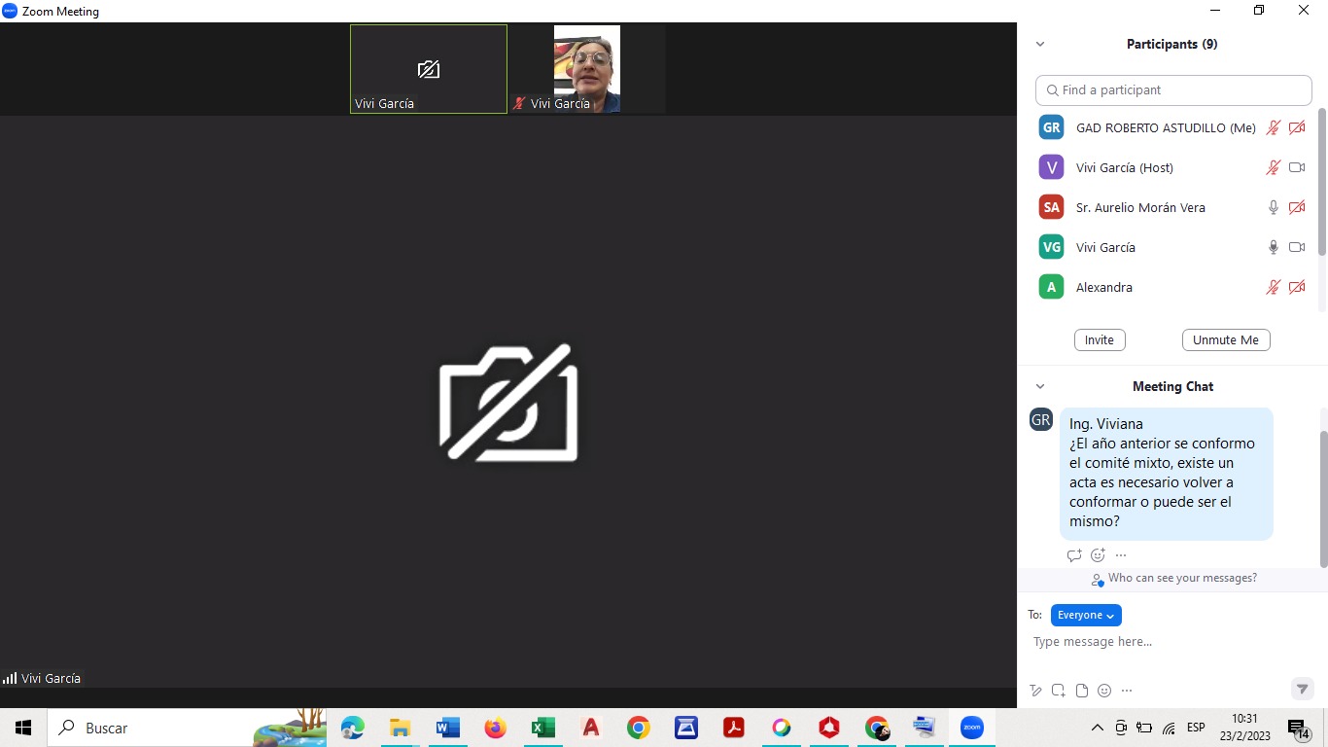Select Alexandra in the participant list

click(x=1103, y=287)
